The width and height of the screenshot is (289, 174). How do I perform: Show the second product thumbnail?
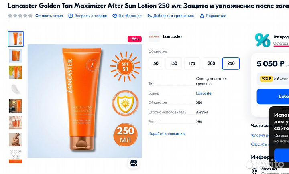click(16, 56)
